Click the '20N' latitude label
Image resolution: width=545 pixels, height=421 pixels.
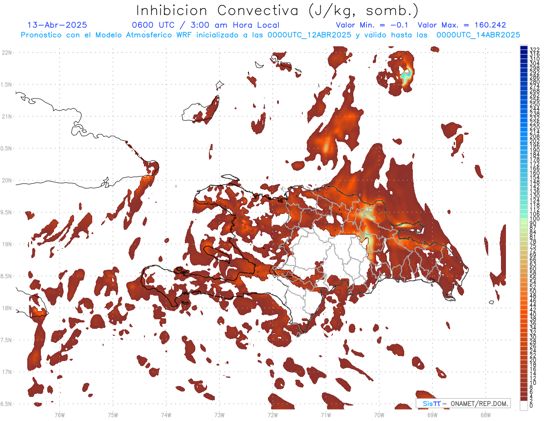click(7, 180)
